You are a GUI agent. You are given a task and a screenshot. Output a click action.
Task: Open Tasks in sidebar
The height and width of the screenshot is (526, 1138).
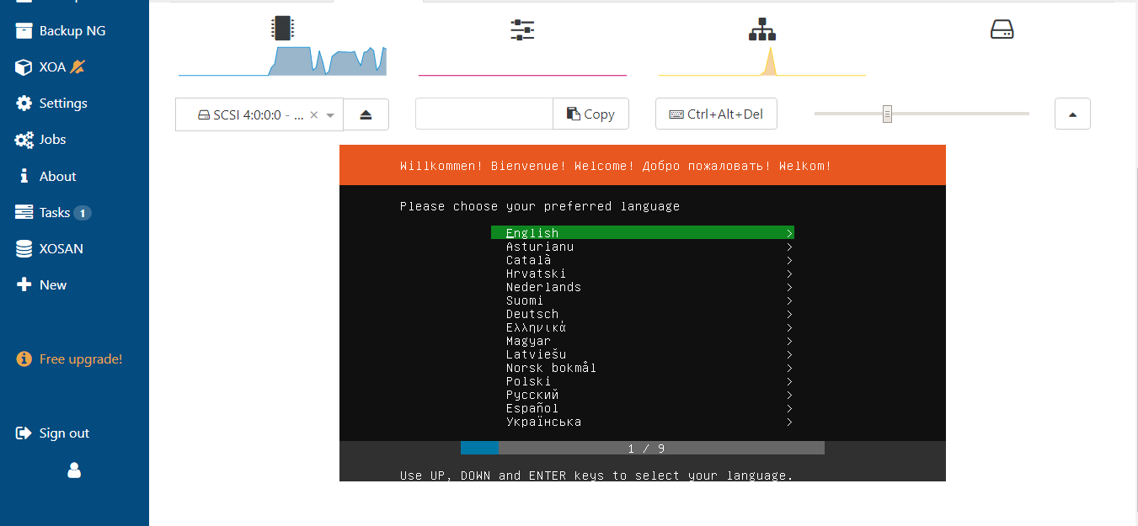(x=55, y=212)
